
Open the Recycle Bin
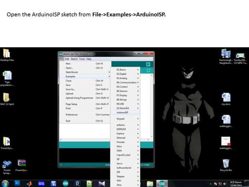click(226, 165)
